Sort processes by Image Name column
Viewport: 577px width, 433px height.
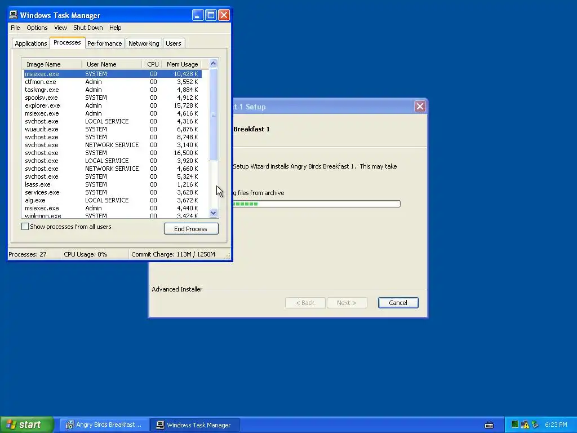tap(51, 64)
